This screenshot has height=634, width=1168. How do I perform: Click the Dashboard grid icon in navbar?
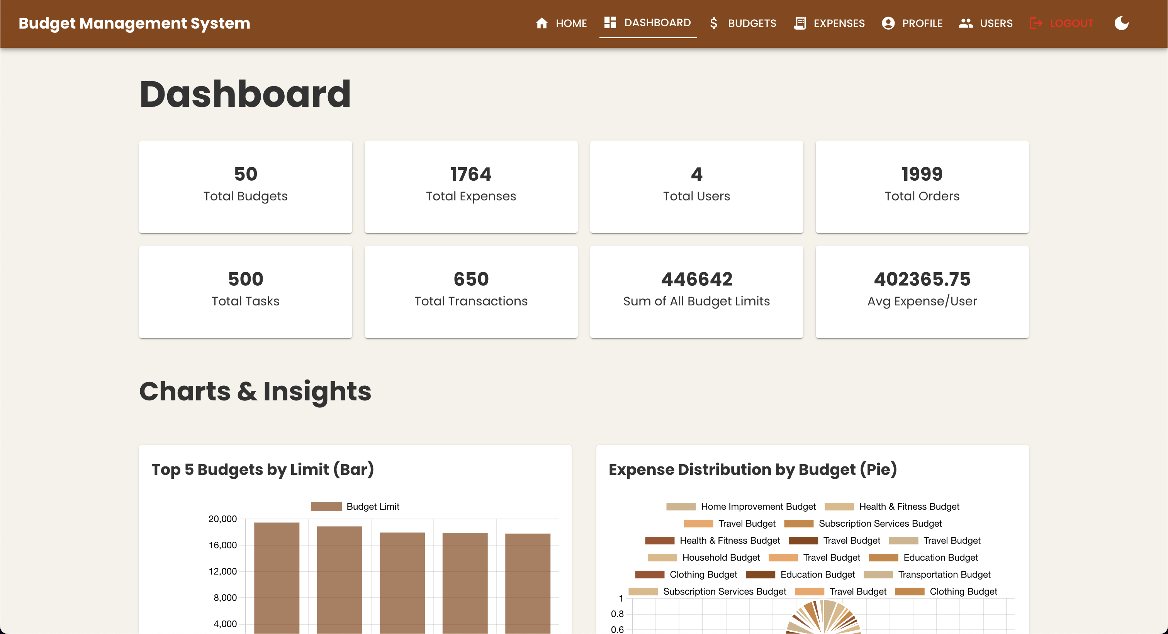(610, 22)
